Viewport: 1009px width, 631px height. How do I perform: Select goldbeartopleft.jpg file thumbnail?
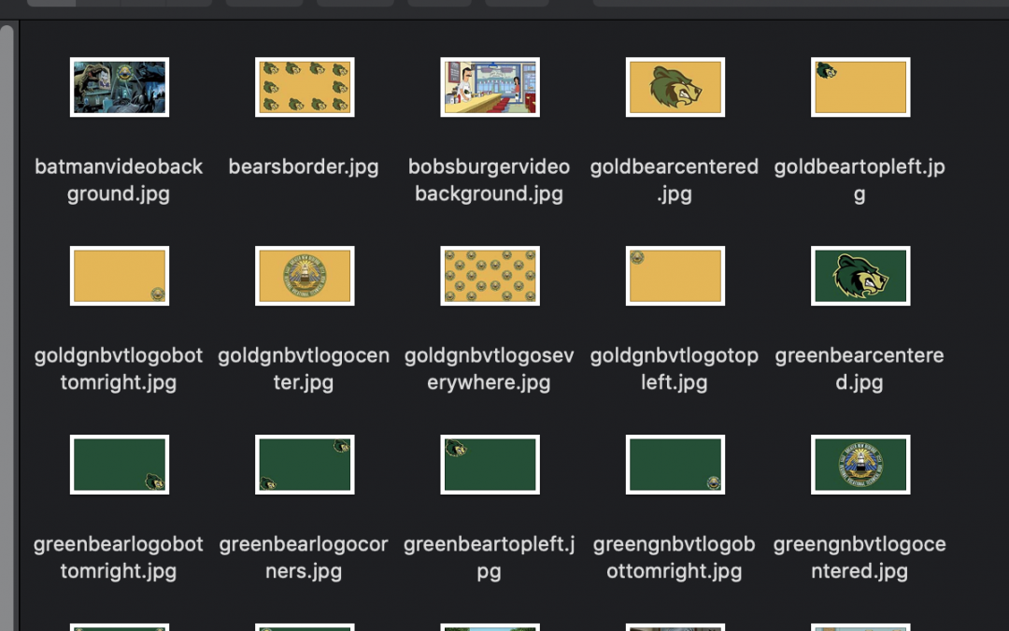[x=861, y=87]
